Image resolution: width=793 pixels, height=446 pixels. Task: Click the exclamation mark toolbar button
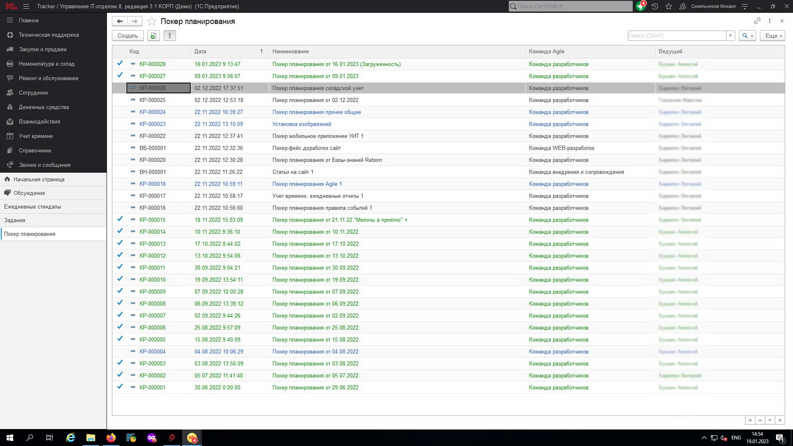coord(169,36)
